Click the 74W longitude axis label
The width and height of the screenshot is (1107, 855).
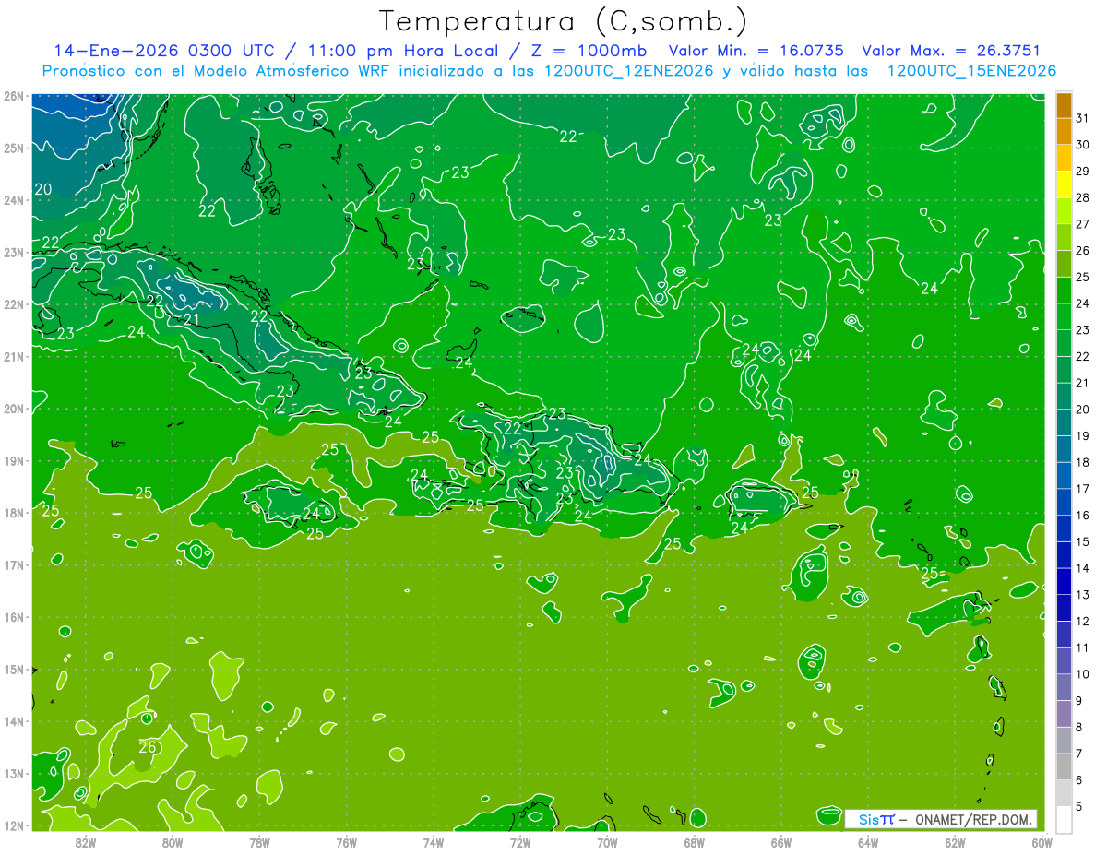point(433,842)
